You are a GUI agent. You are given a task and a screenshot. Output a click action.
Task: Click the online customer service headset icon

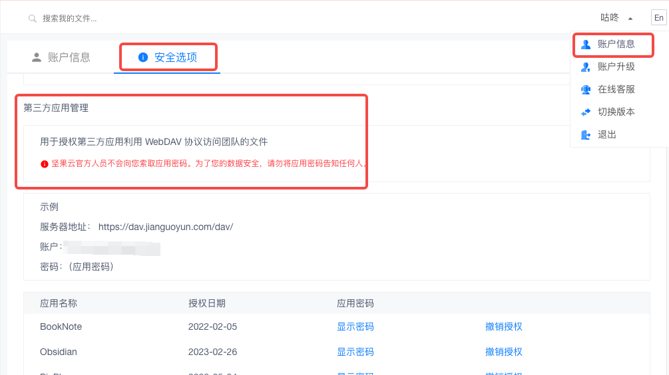point(586,90)
